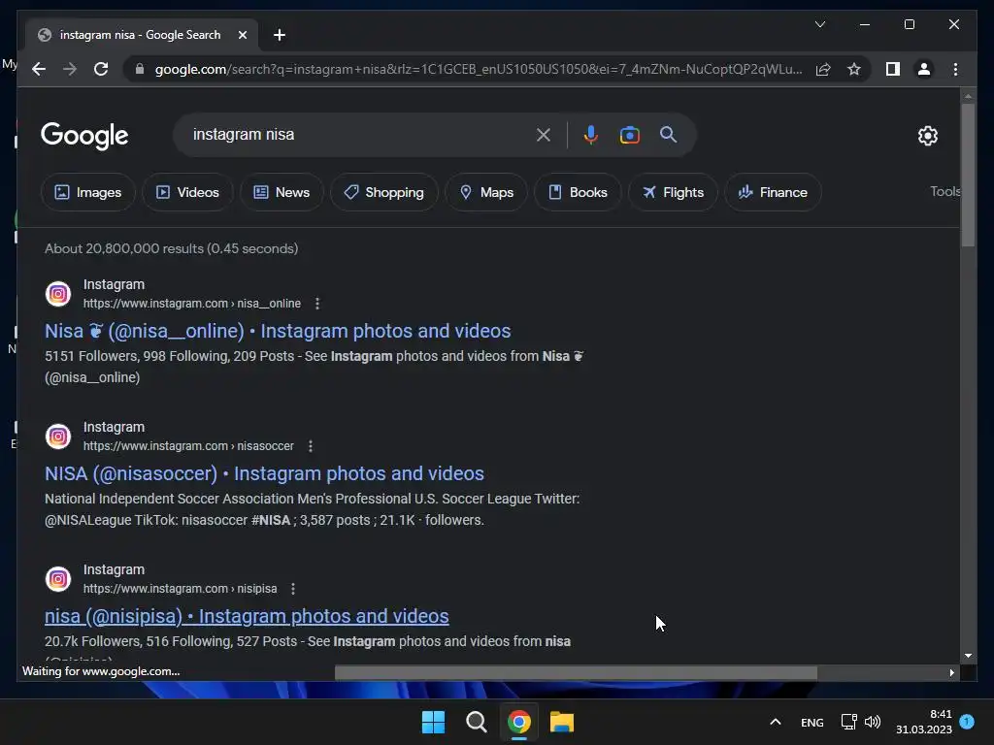
Task: Reload the current page
Action: tap(101, 69)
